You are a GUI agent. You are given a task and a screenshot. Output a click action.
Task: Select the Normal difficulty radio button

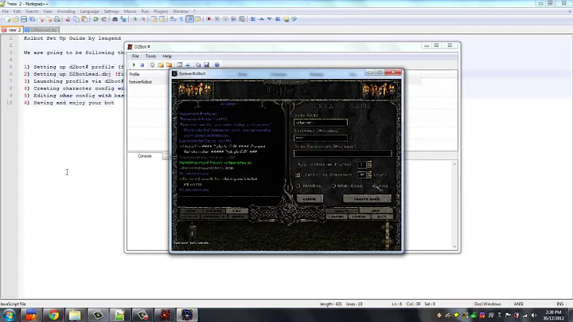click(x=298, y=186)
